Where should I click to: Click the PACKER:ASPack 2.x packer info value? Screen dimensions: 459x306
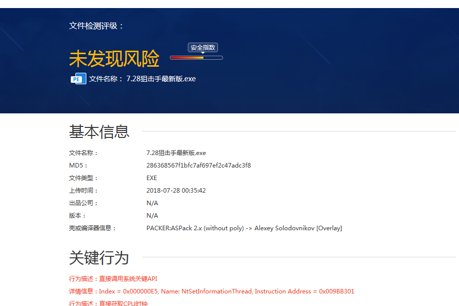coord(244,228)
